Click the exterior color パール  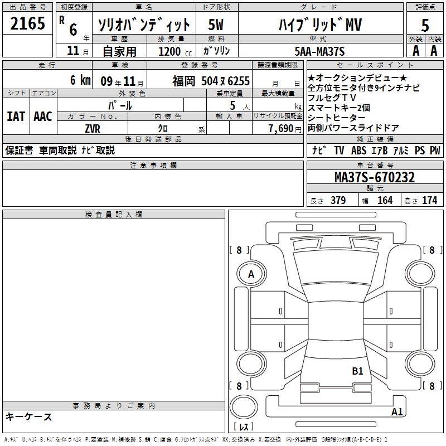click(x=120, y=105)
